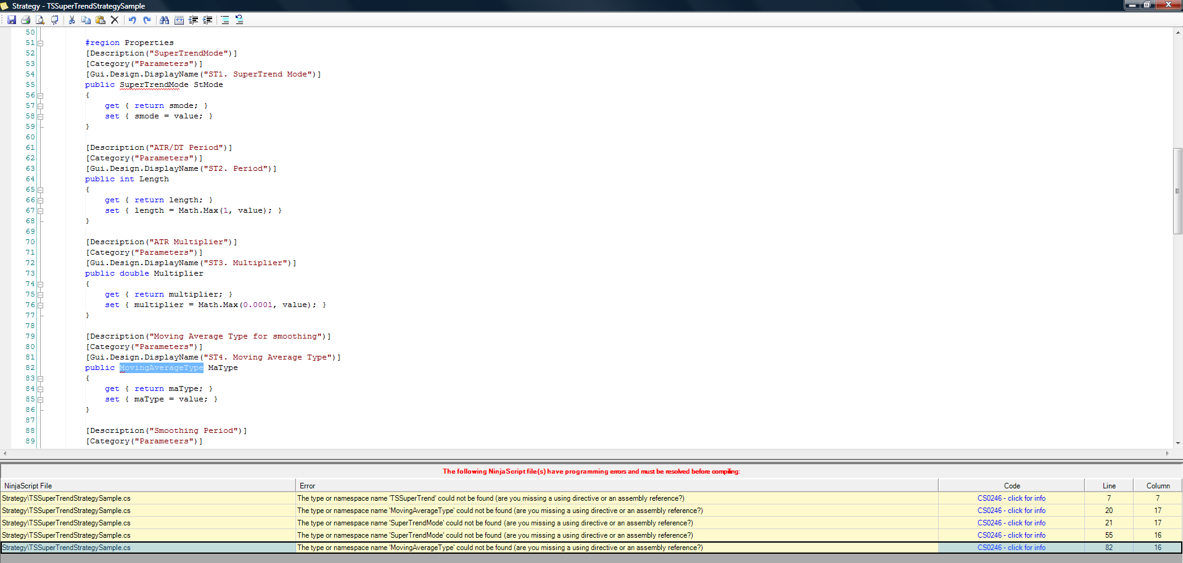The height and width of the screenshot is (563, 1183).
Task: Click the compile icon next to Print Preview
Action: pyautogui.click(x=55, y=20)
